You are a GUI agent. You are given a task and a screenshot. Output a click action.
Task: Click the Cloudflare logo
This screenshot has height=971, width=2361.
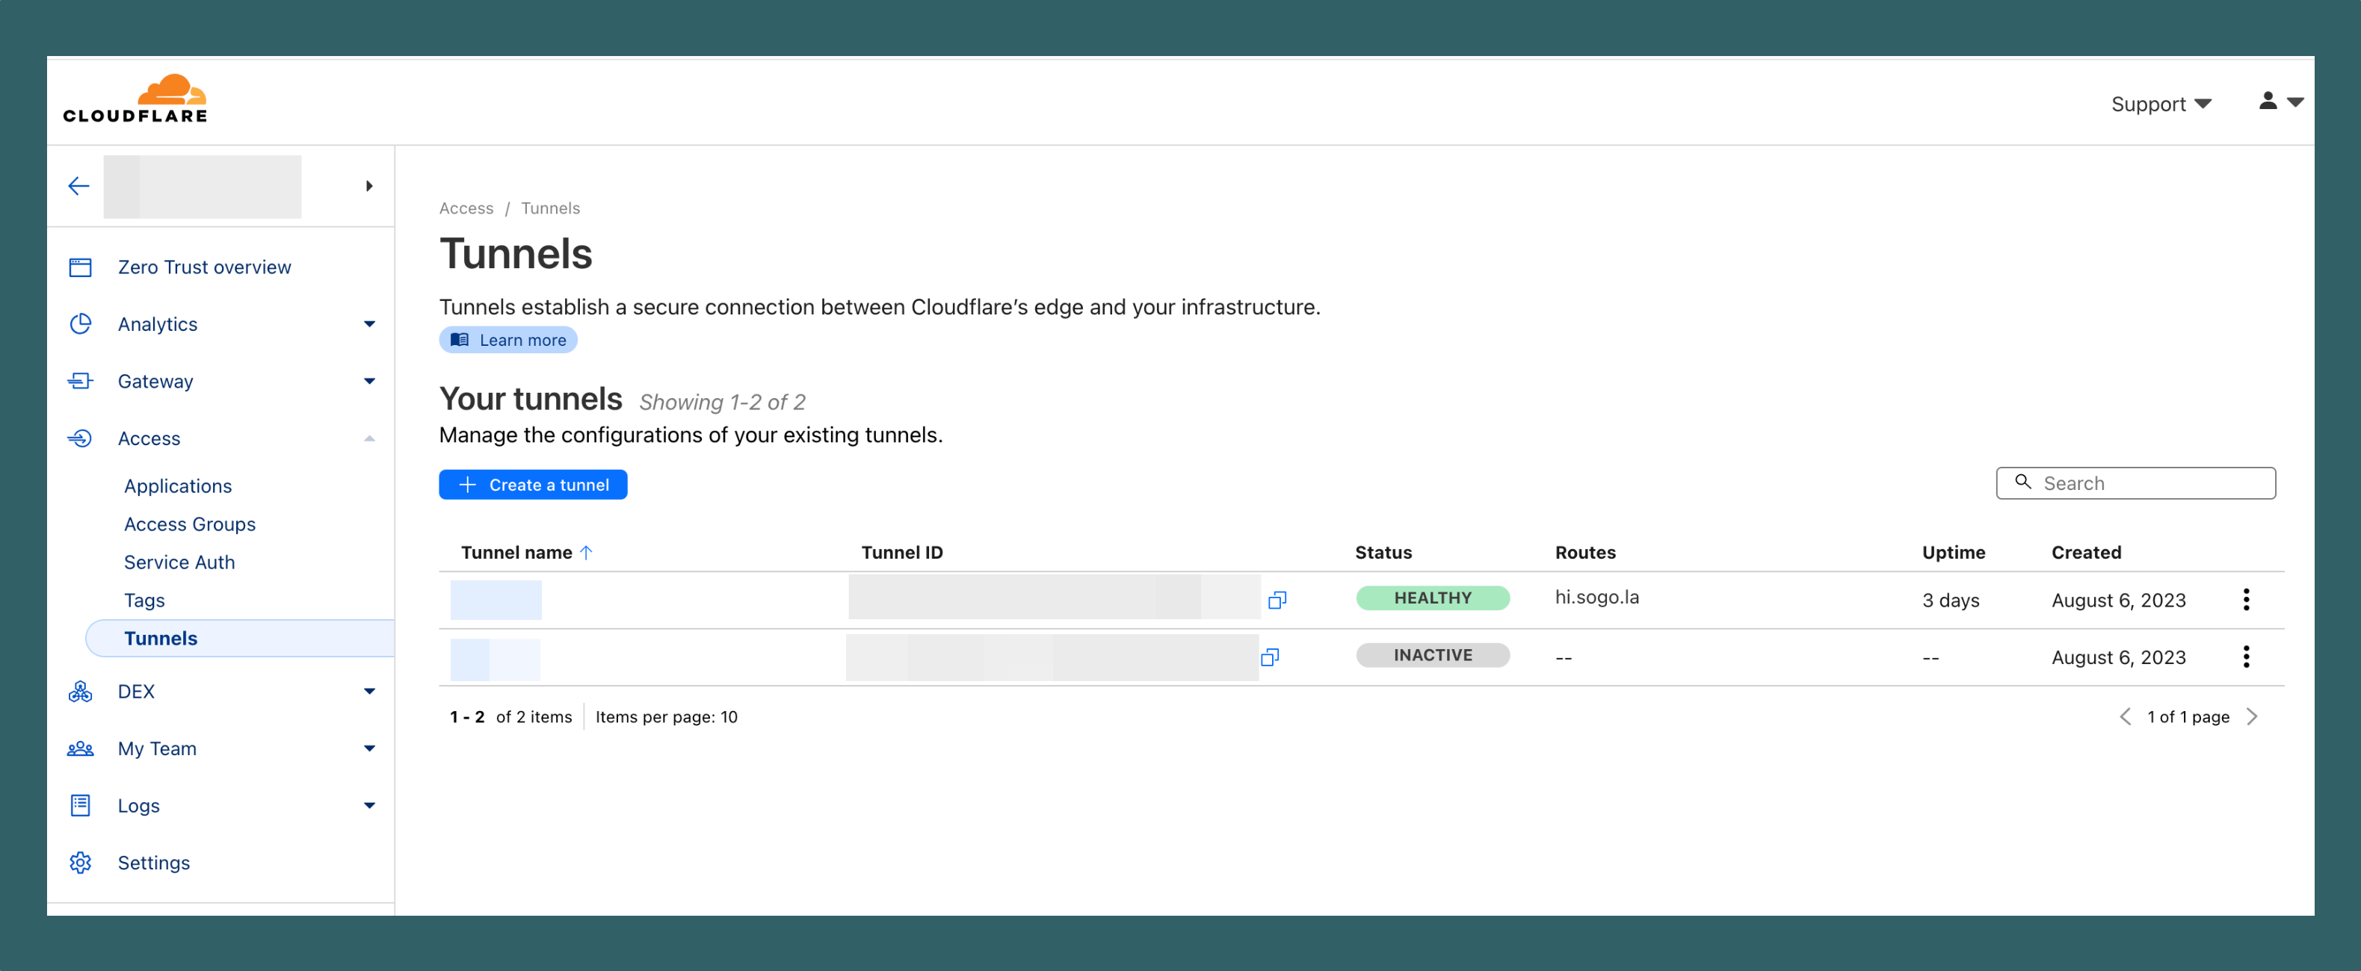(x=135, y=99)
